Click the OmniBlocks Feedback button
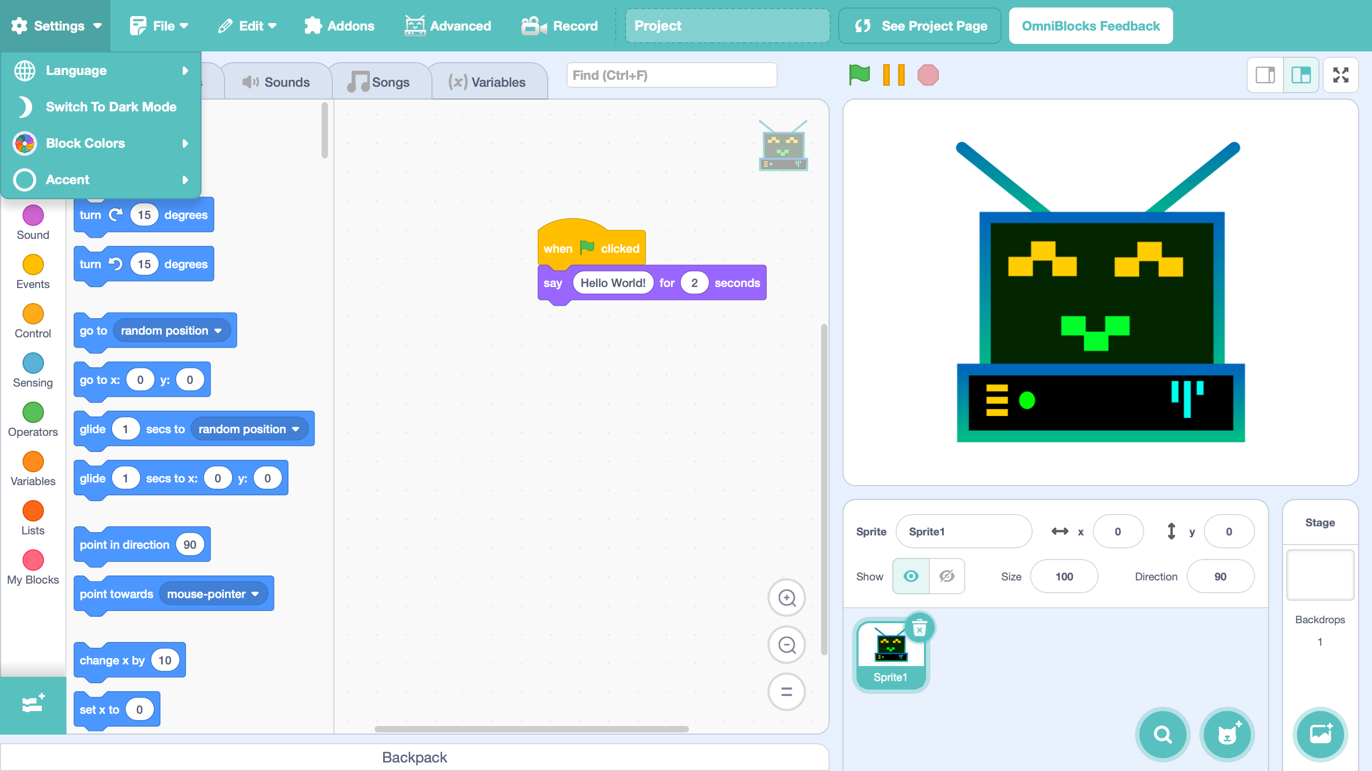The width and height of the screenshot is (1372, 771). (x=1090, y=26)
